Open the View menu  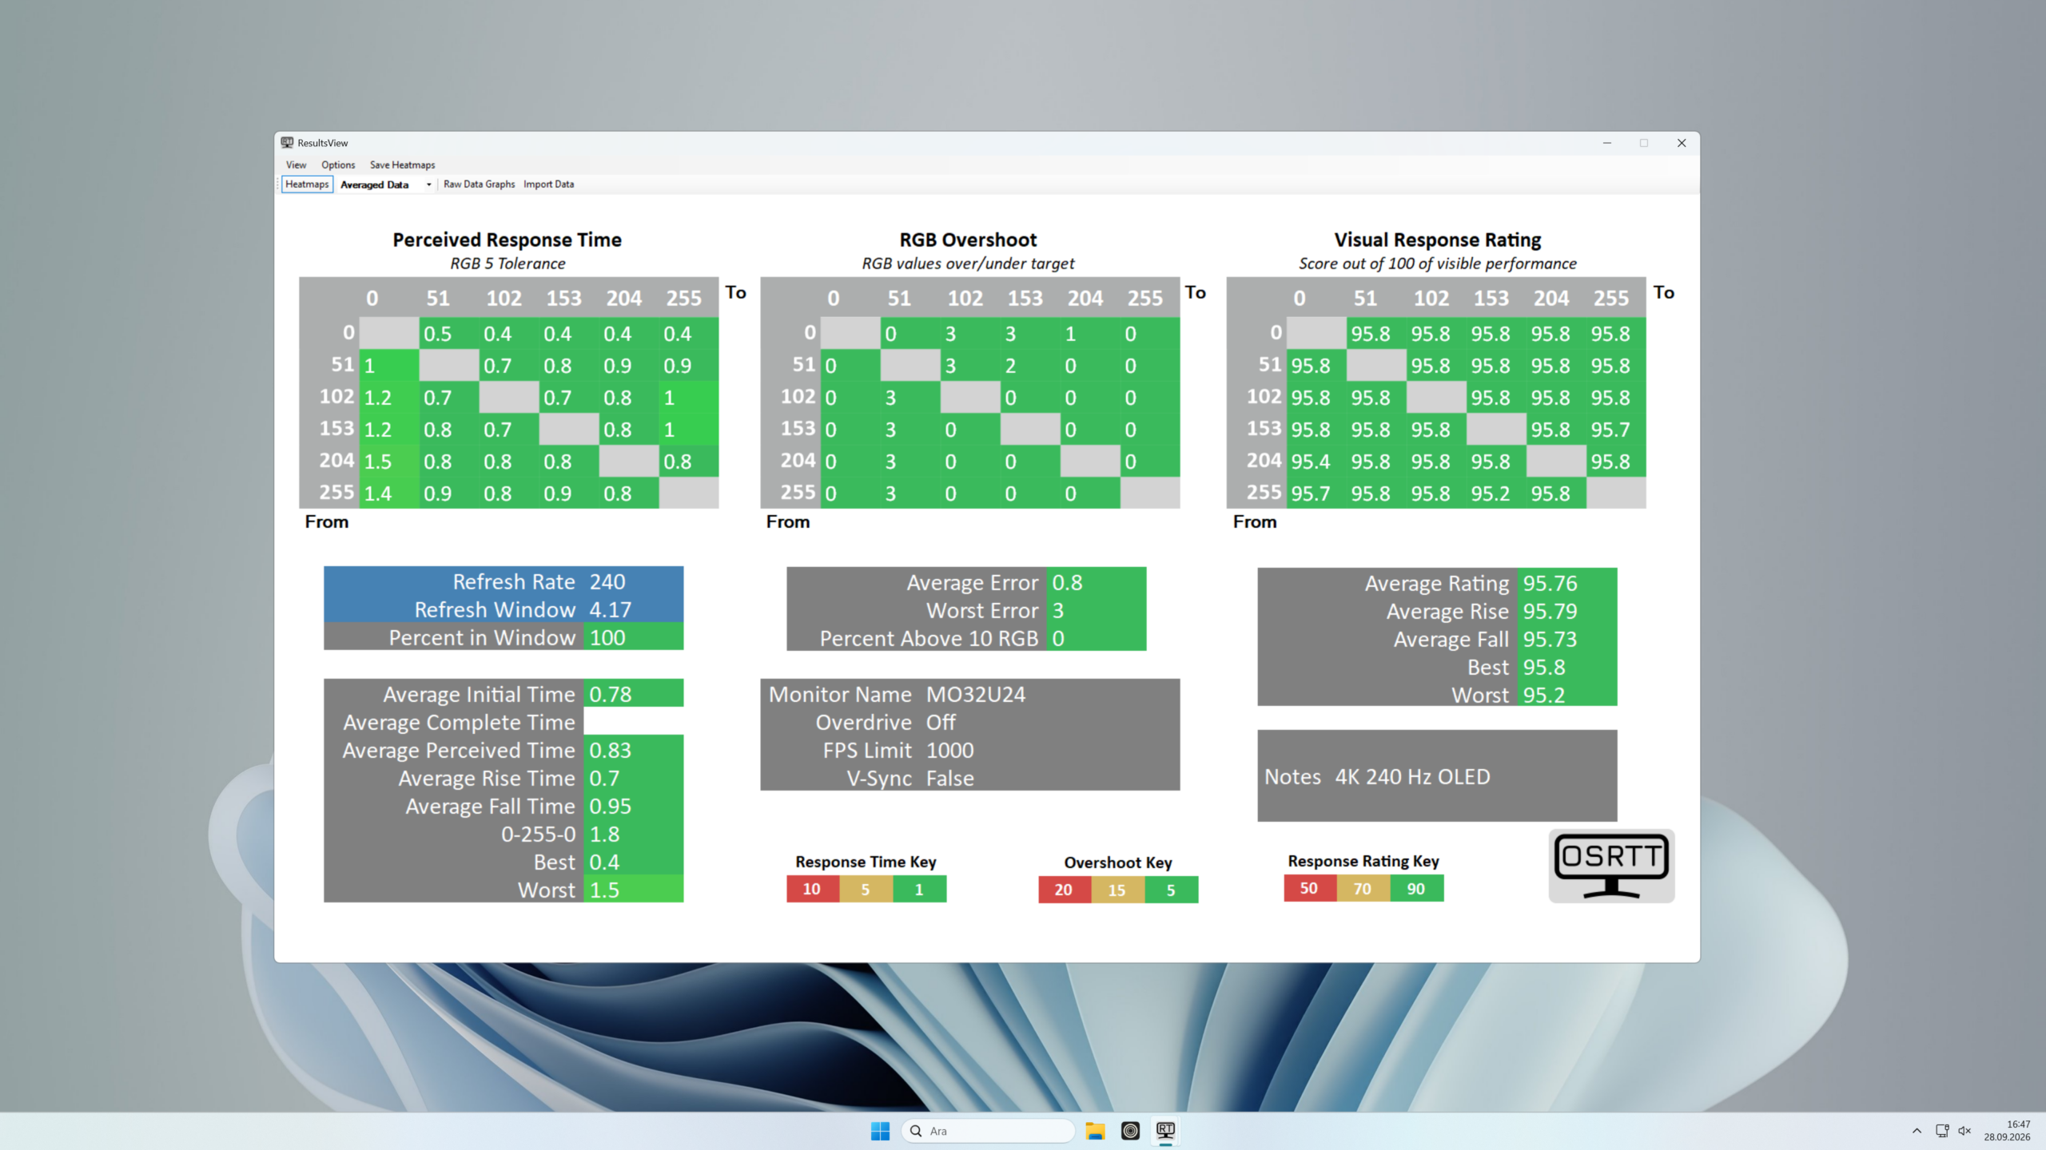[x=296, y=165]
